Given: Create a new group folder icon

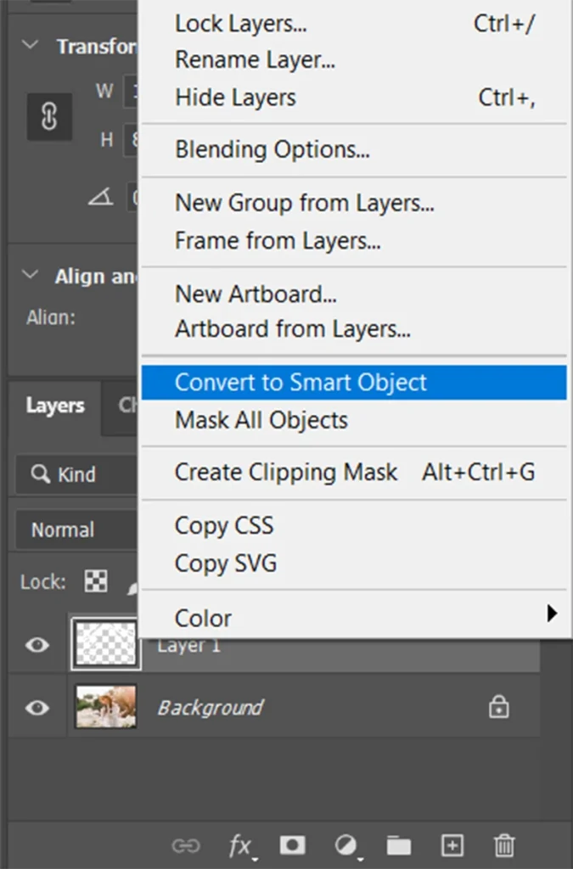Looking at the screenshot, I should point(399,845).
